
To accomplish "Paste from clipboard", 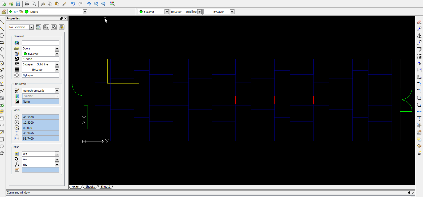I will click(57, 4).
